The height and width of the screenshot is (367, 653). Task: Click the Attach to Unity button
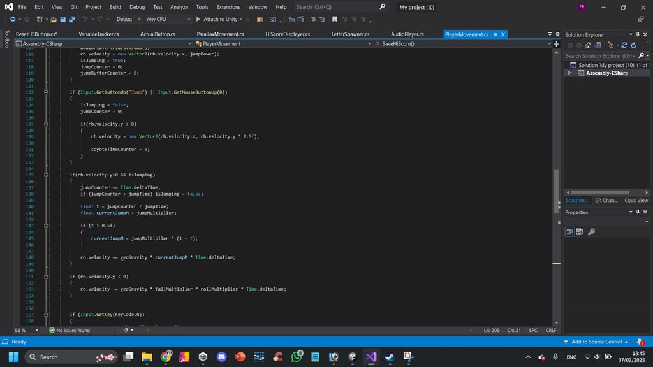[219, 19]
